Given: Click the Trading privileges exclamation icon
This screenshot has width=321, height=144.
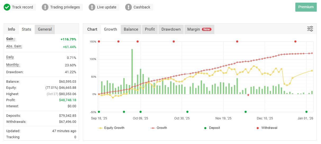Looking at the screenshot, I should 45,7.
